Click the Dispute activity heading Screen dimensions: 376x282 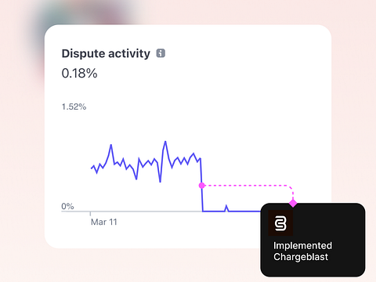tap(106, 53)
